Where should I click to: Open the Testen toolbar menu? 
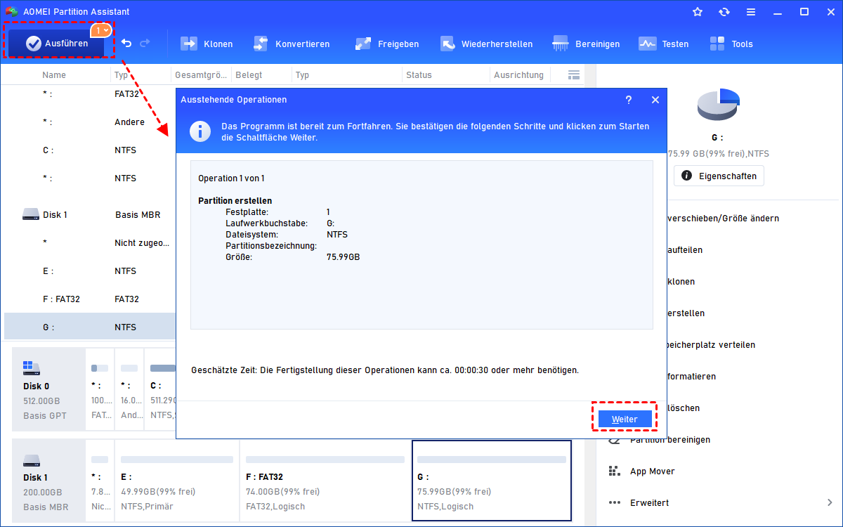coord(664,44)
